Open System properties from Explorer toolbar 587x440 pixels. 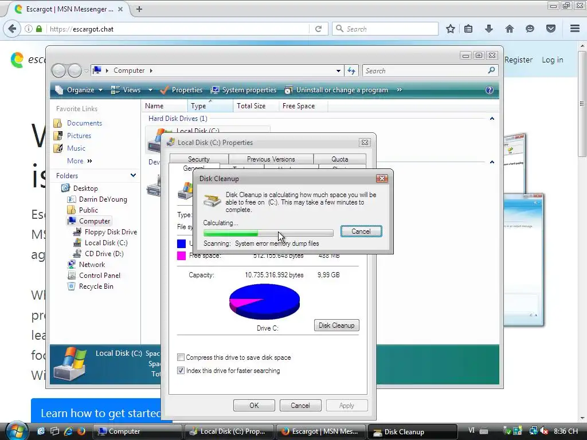coord(244,90)
